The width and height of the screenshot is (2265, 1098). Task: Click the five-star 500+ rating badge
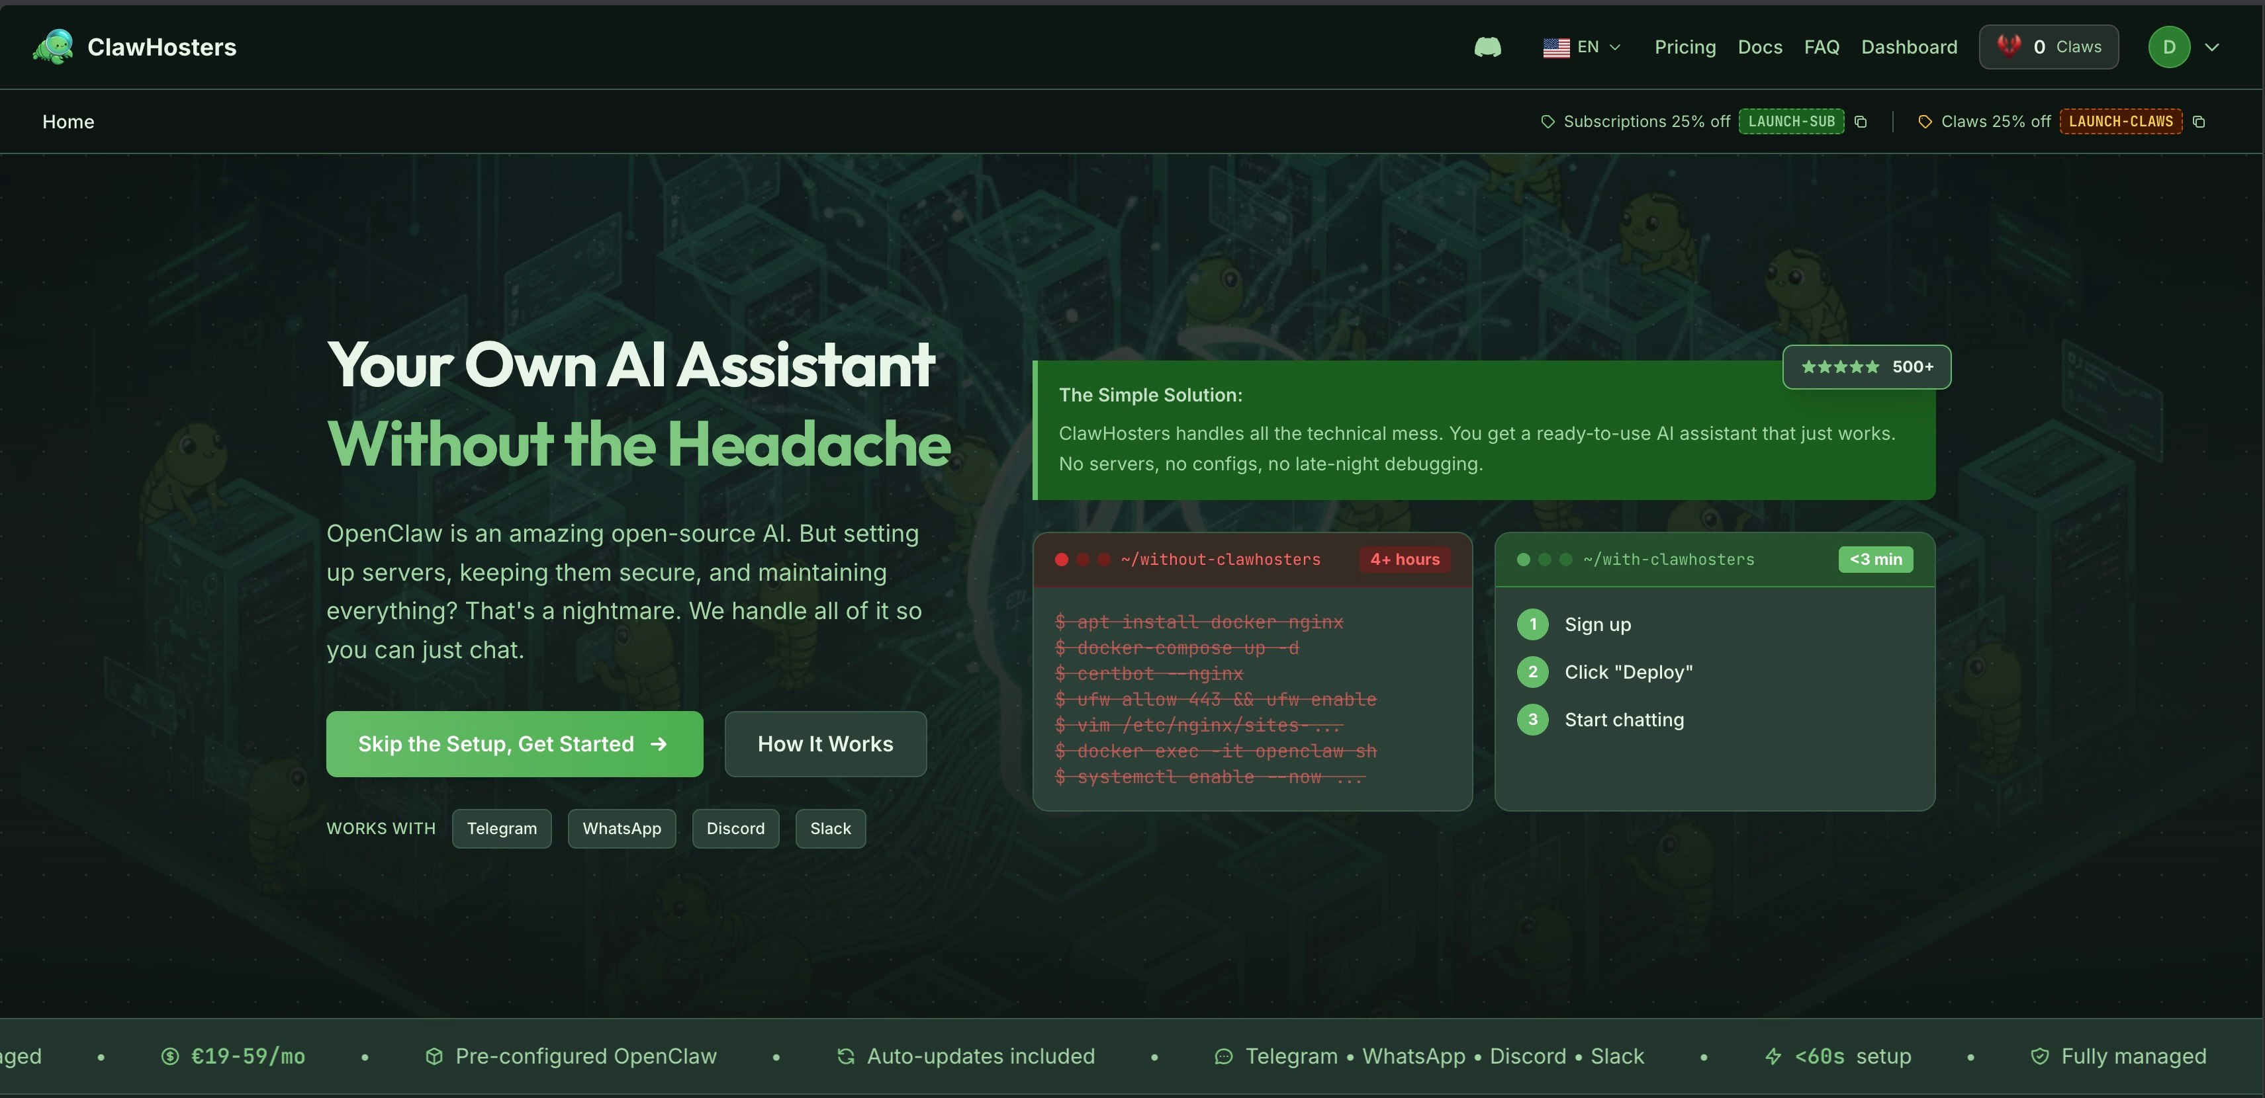click(1866, 367)
